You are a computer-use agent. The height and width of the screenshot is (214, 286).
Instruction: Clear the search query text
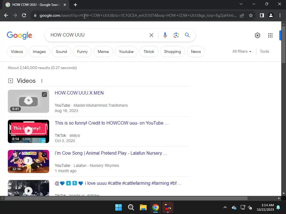[x=151, y=35]
